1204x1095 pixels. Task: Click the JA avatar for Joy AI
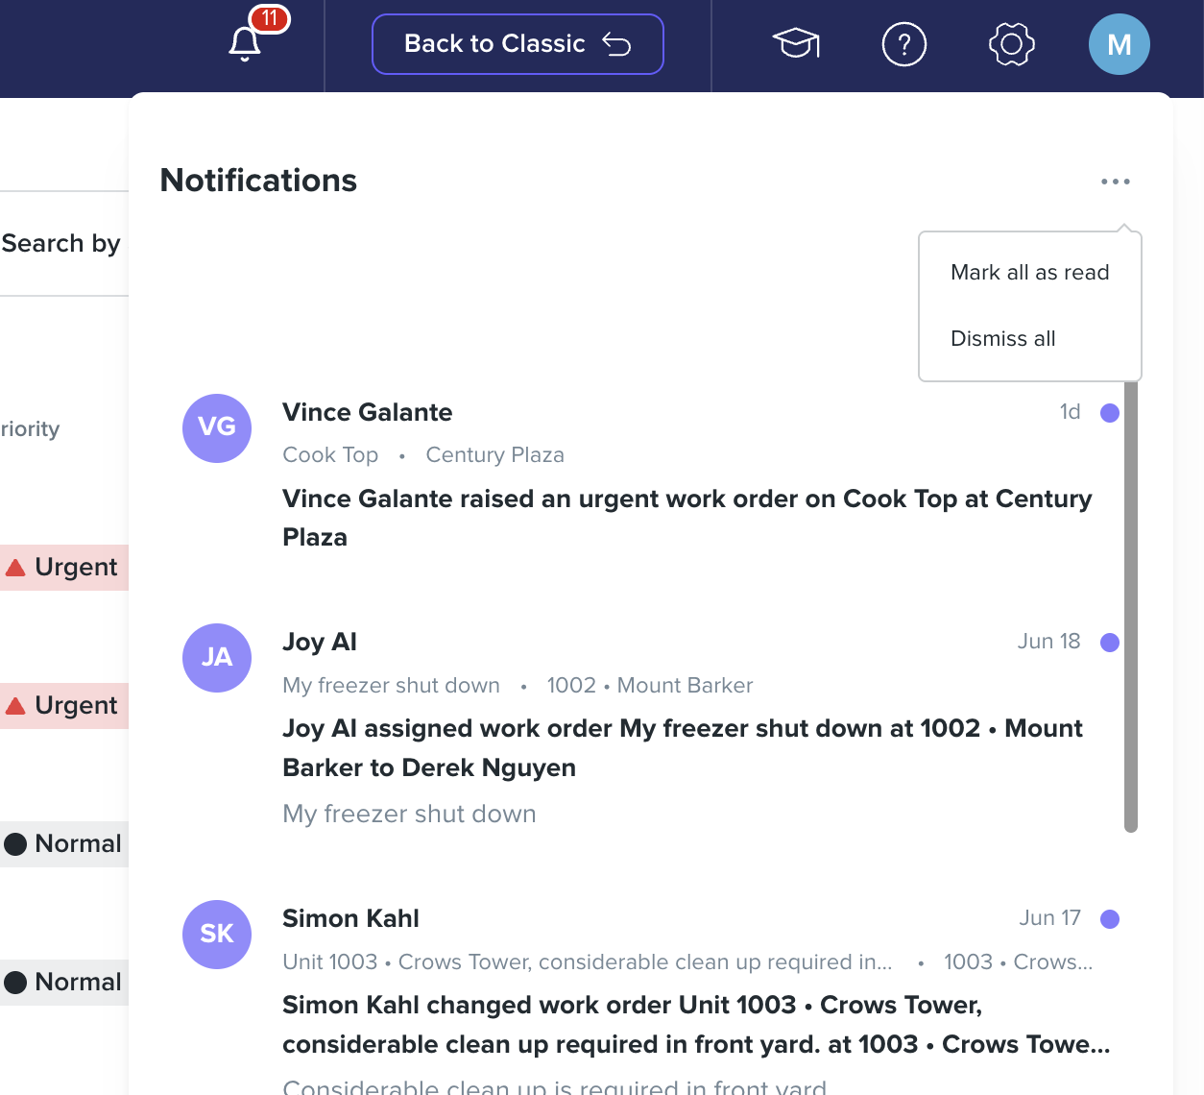click(x=217, y=658)
